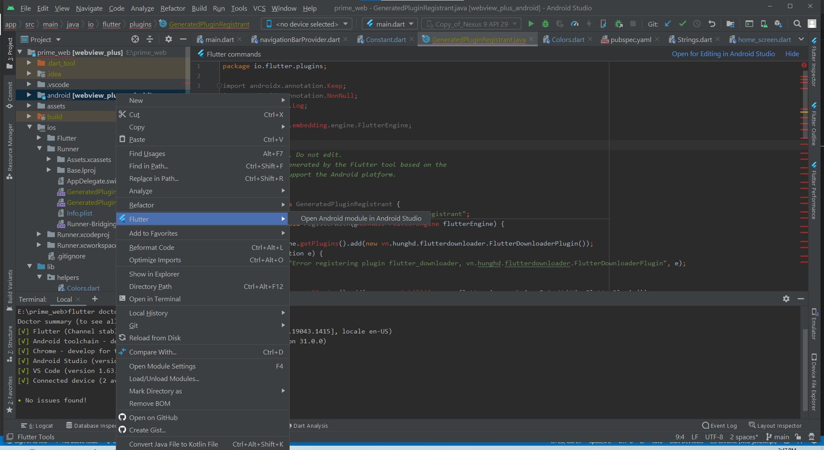Toggle the Emulator side panel
Image resolution: width=824 pixels, height=450 pixels.
(814, 324)
